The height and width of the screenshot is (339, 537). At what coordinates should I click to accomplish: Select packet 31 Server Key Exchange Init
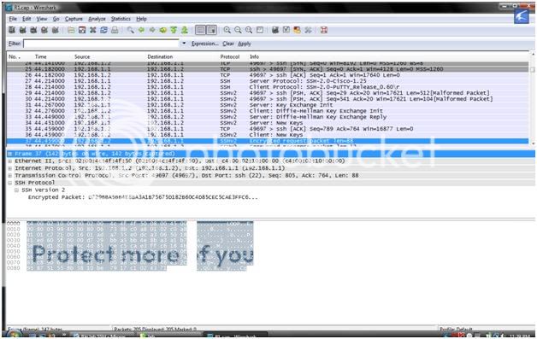268,105
